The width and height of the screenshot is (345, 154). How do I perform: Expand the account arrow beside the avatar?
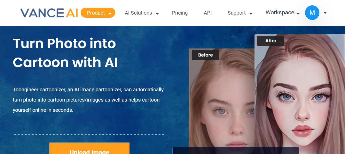pos(325,13)
